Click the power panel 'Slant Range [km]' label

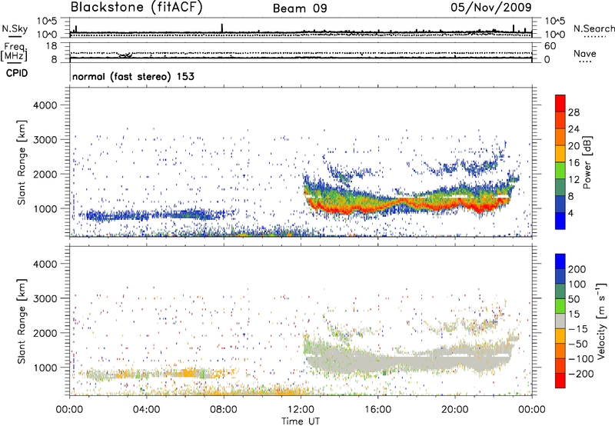22,162
